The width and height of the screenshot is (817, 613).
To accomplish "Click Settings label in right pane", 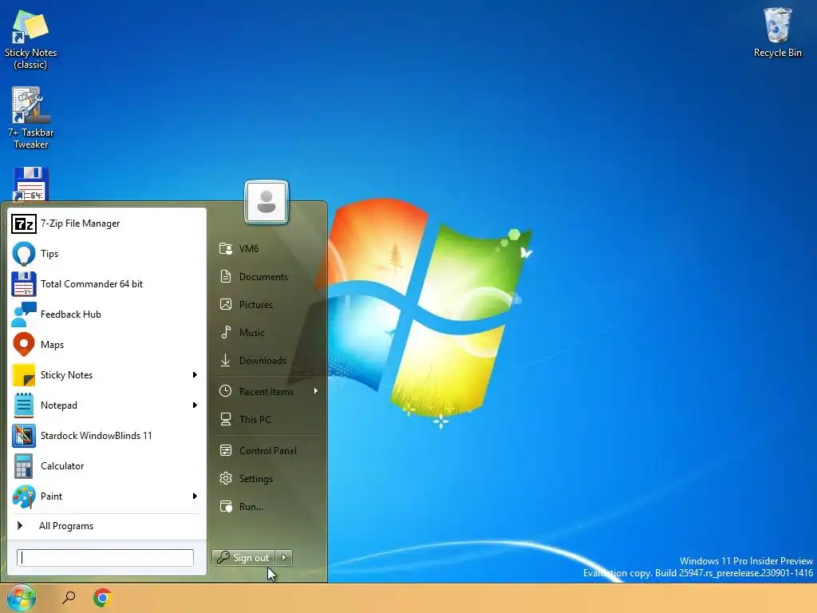I will coord(256,479).
